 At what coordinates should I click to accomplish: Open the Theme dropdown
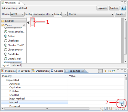91,14
